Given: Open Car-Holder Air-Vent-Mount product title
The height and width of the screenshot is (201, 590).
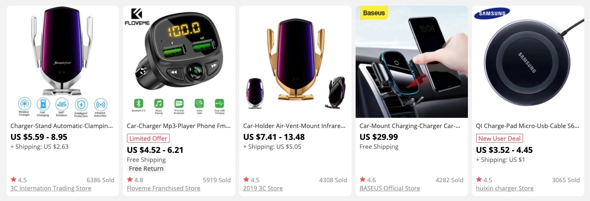Looking at the screenshot, I should point(294,126).
